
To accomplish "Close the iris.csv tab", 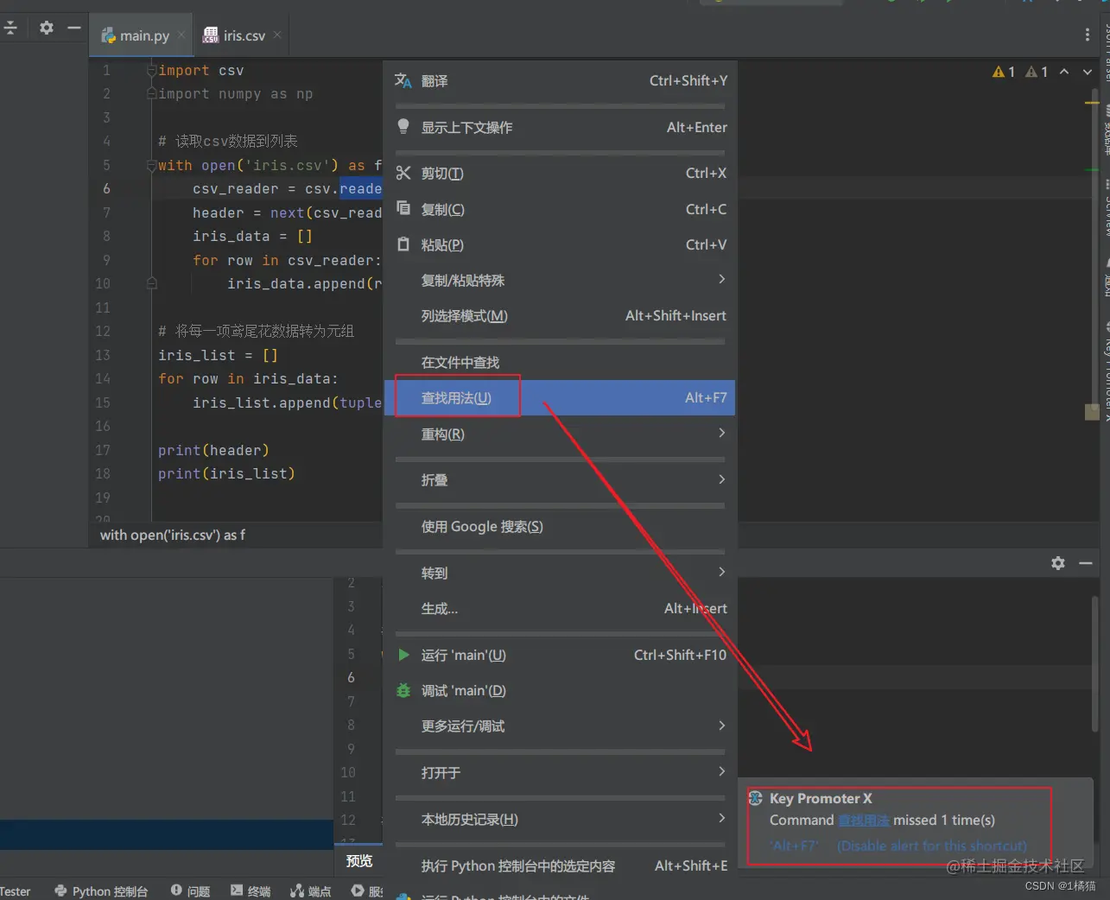I will [277, 35].
